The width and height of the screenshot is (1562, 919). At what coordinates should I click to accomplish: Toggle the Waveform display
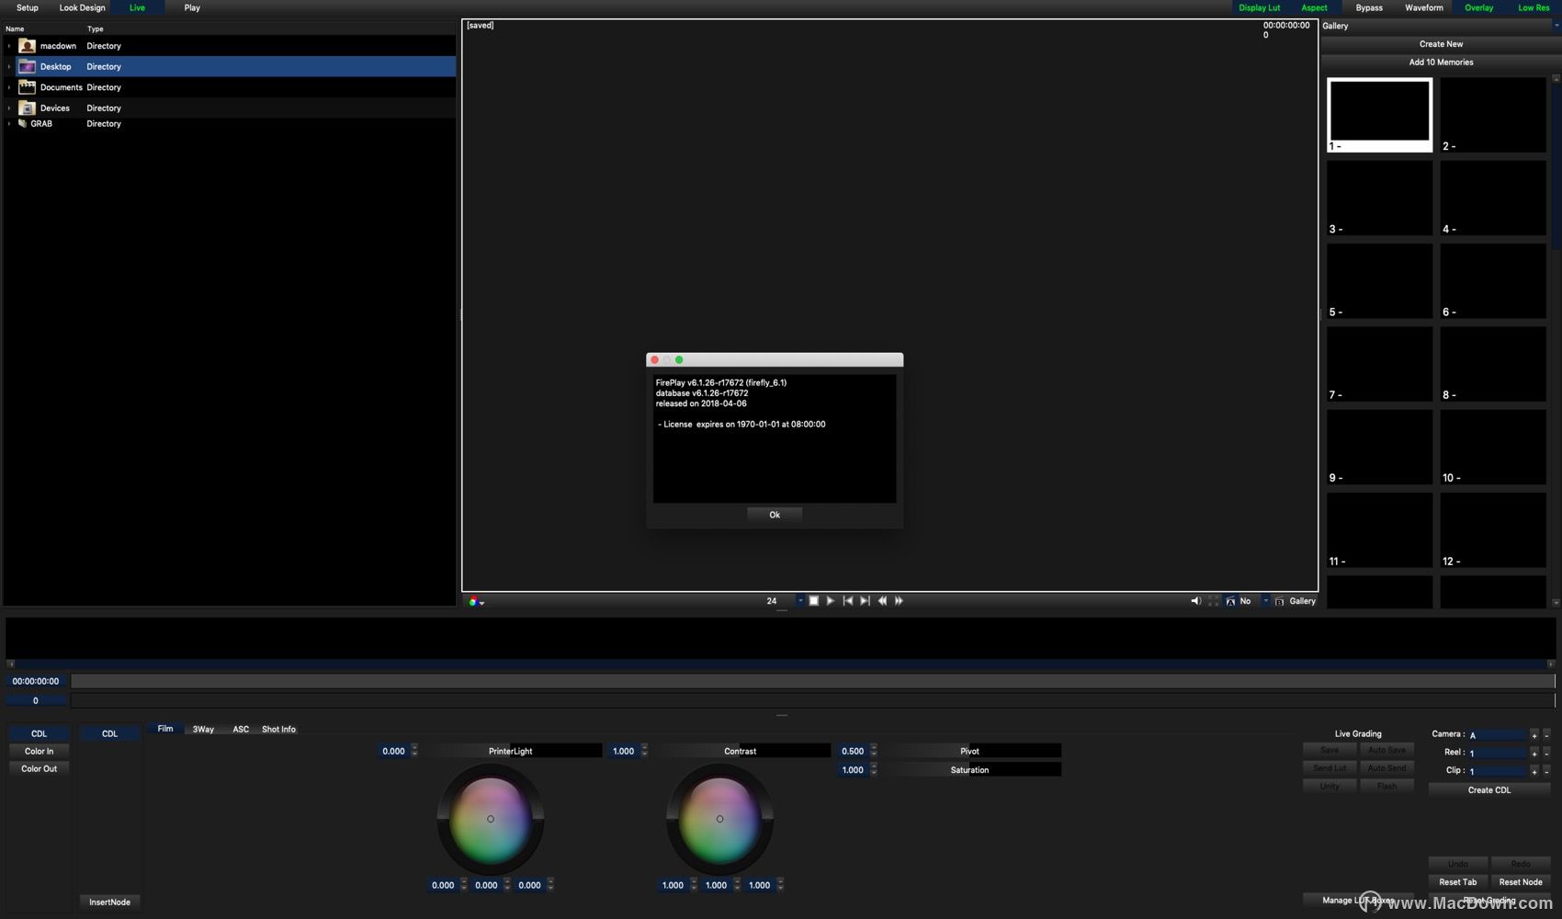pyautogui.click(x=1423, y=7)
